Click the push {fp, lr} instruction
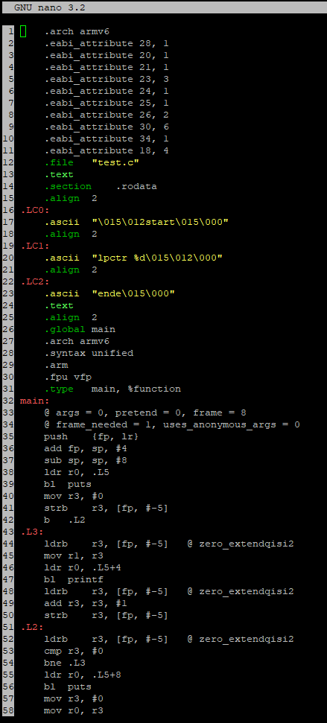 pos(92,436)
